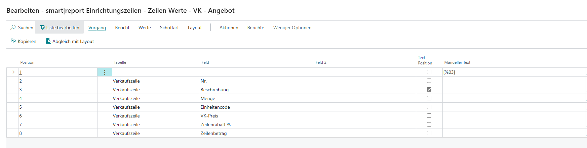Image resolution: width=587 pixels, height=148 pixels.
Task: Open row 1 three-dot context menu
Action: click(105, 72)
